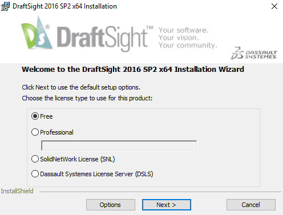Click the DraftSight DS logo icon
Screen dimensions: 283x215
click(x=37, y=33)
